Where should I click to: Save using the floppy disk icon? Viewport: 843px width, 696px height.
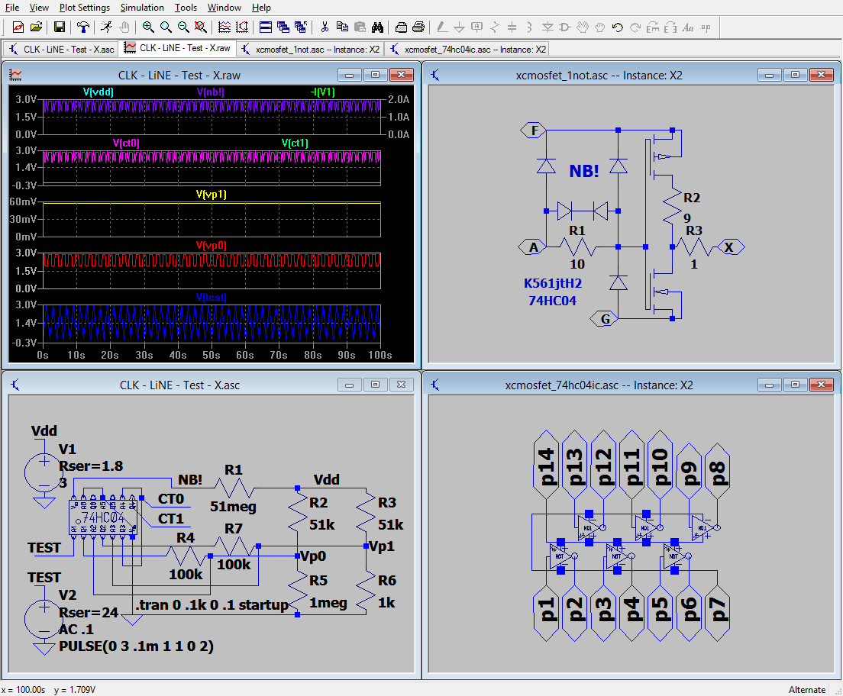pos(59,27)
